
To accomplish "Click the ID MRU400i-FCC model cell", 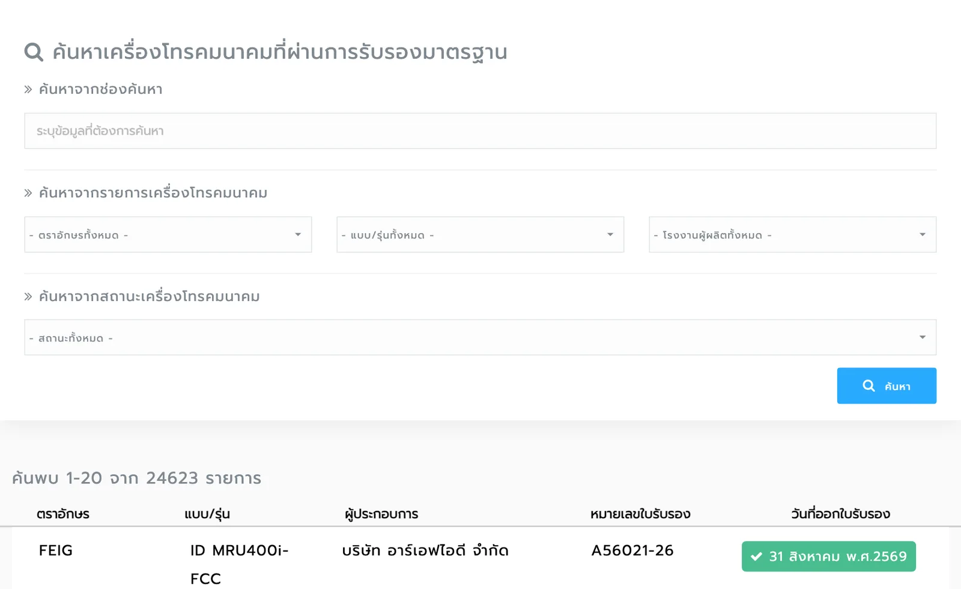I will click(240, 564).
